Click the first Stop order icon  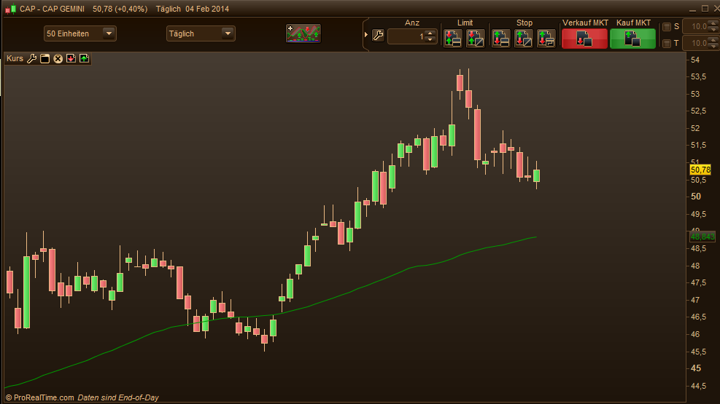click(501, 39)
